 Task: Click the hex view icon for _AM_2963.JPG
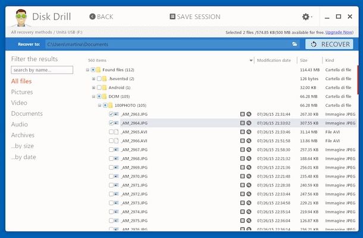coord(242,114)
